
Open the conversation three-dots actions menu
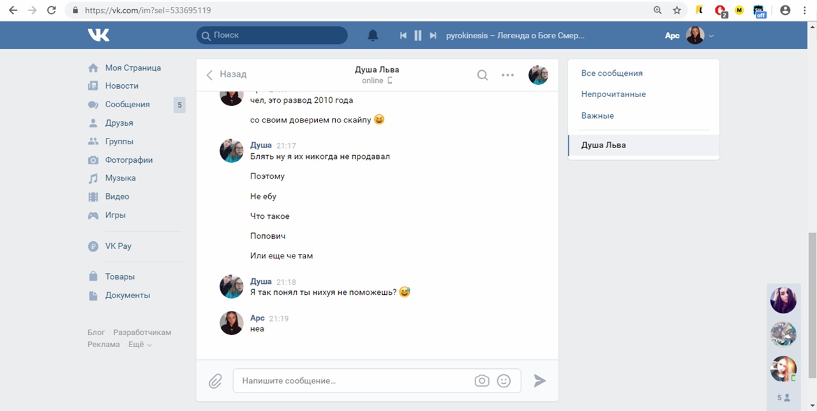click(x=507, y=75)
